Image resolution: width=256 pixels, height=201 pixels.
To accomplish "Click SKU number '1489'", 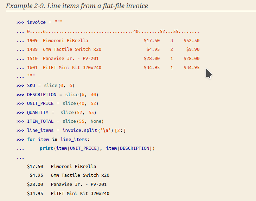I will [x=32, y=49].
